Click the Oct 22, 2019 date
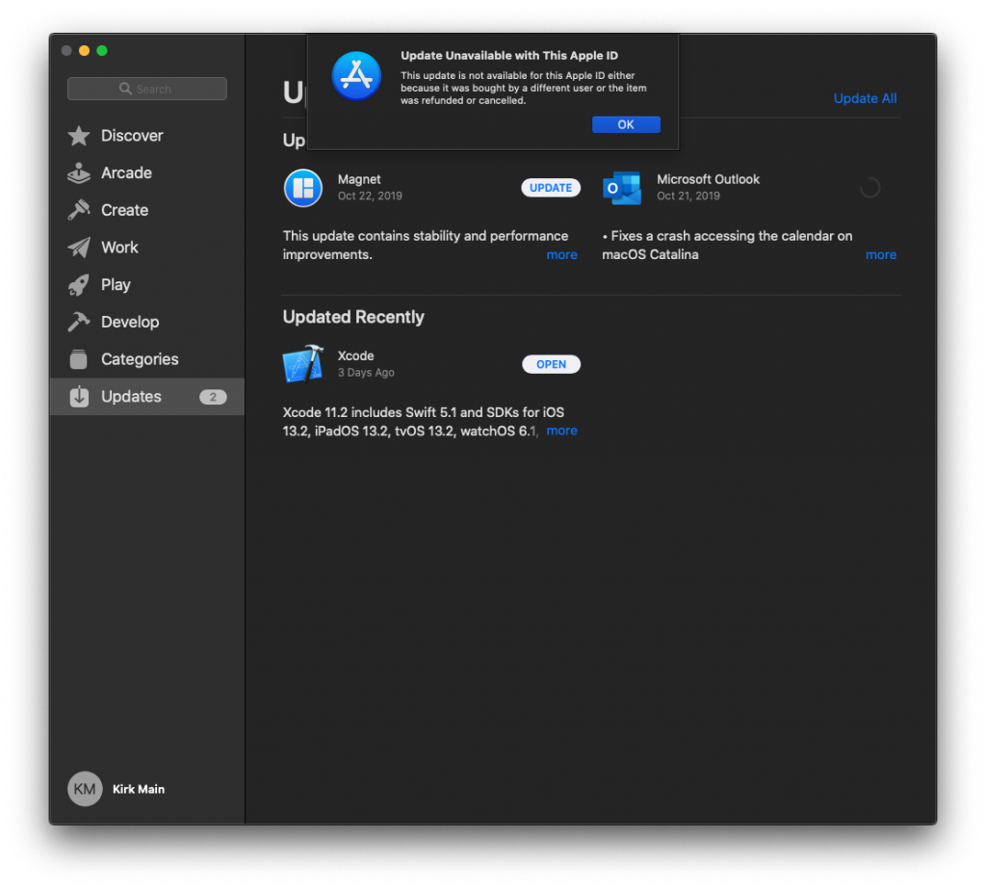This screenshot has height=890, width=986. click(x=370, y=196)
